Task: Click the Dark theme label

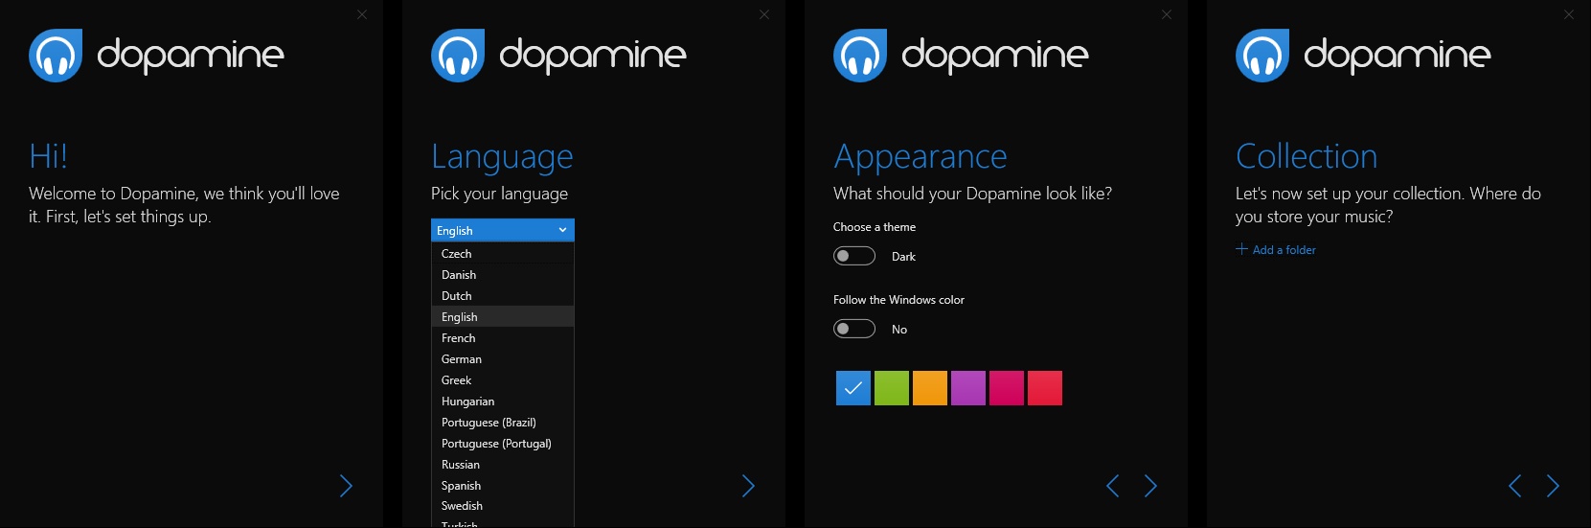Action: click(x=903, y=257)
